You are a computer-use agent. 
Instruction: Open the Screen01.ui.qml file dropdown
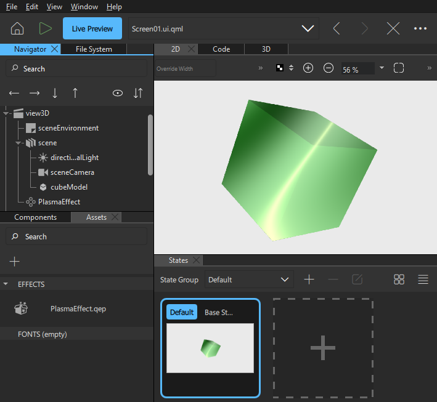point(307,29)
